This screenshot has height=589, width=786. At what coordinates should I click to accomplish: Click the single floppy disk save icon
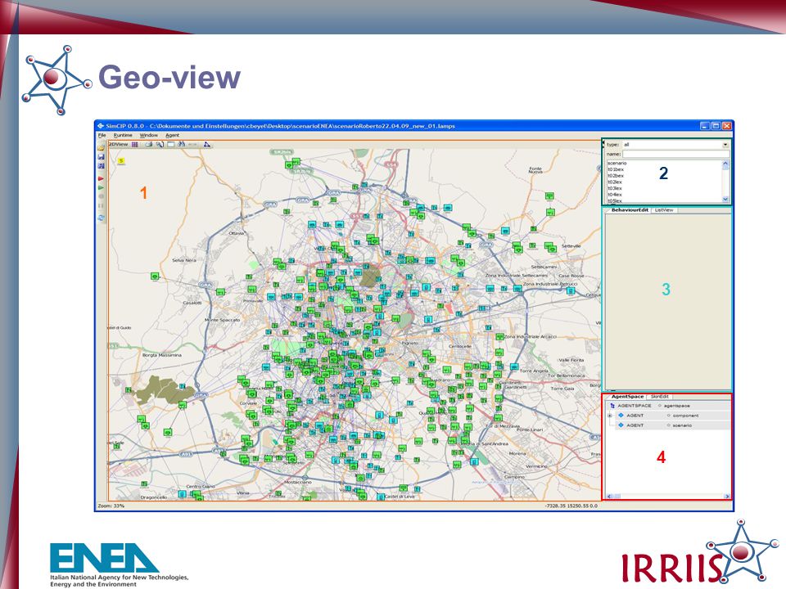point(102,157)
